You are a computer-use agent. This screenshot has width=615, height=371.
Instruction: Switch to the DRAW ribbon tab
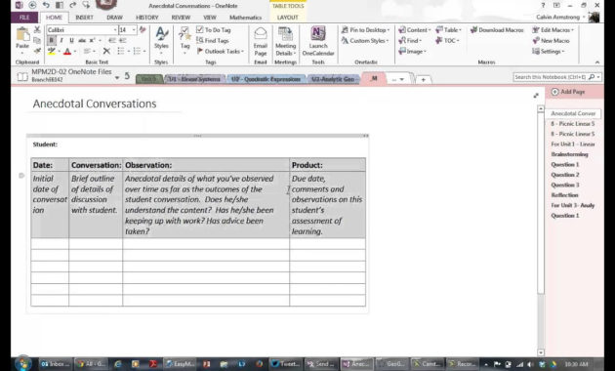pos(114,18)
